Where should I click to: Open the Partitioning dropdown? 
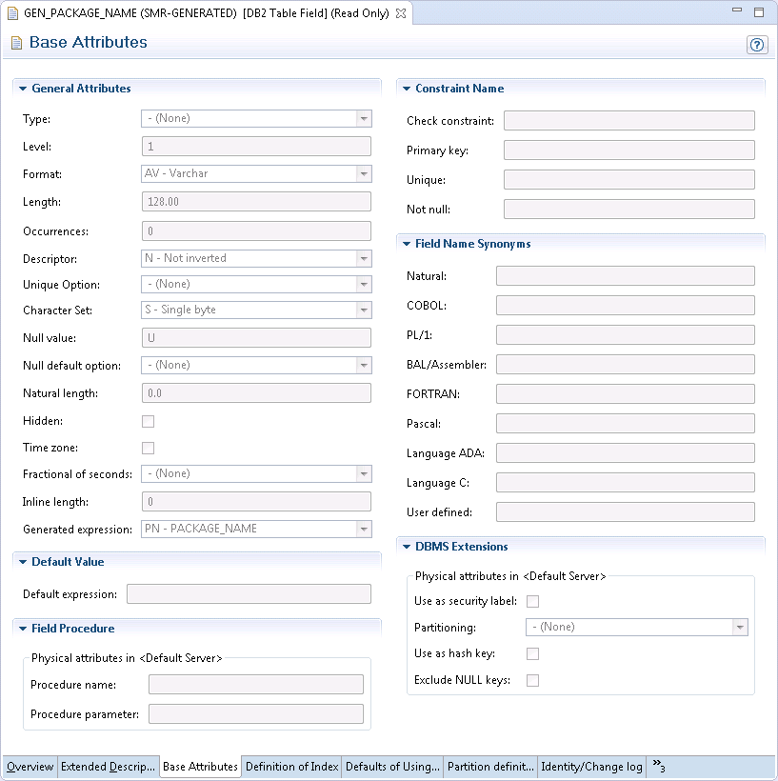coord(739,627)
